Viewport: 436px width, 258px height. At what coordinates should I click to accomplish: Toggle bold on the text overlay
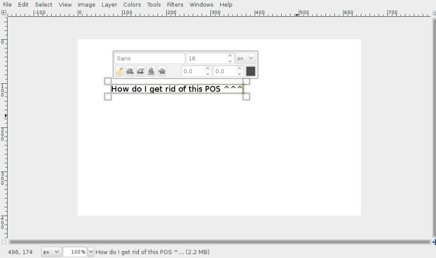pyautogui.click(x=130, y=71)
